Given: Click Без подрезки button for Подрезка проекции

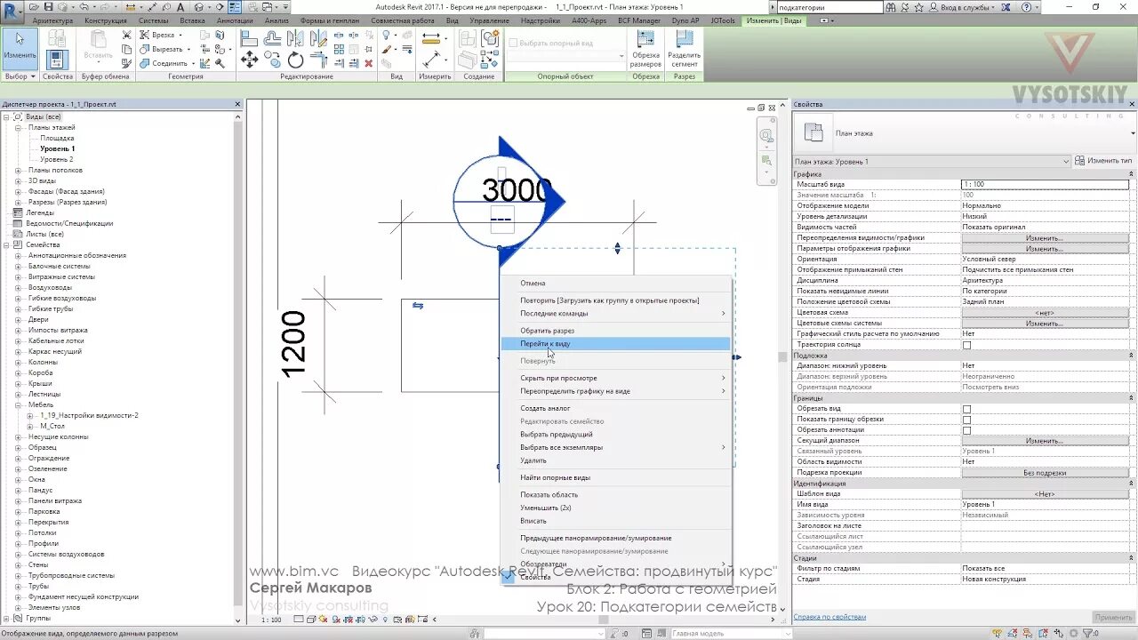Looking at the screenshot, I should [1045, 473].
